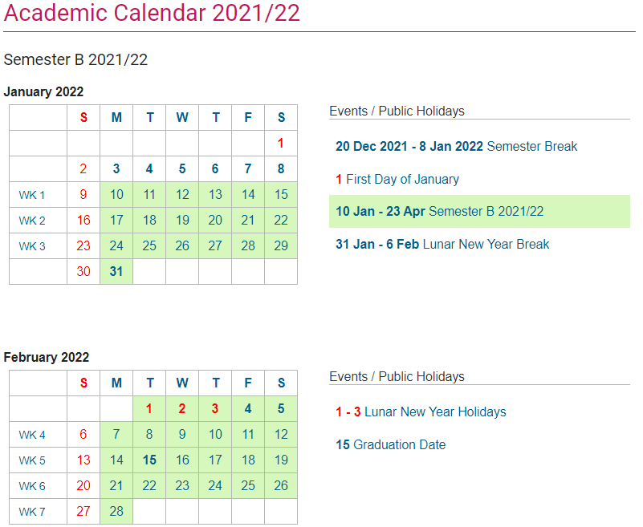
Task: Click the January 2022 month heading
Action: pyautogui.click(x=43, y=91)
